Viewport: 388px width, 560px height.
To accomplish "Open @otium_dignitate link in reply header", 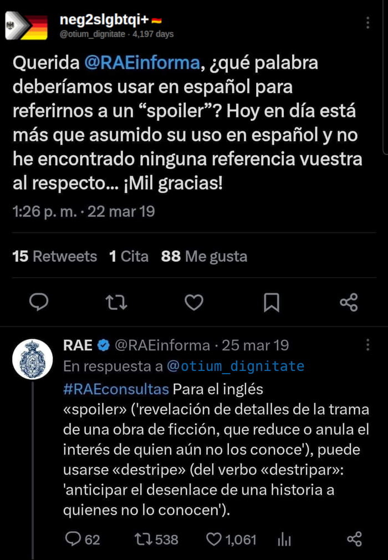I will 236,366.
